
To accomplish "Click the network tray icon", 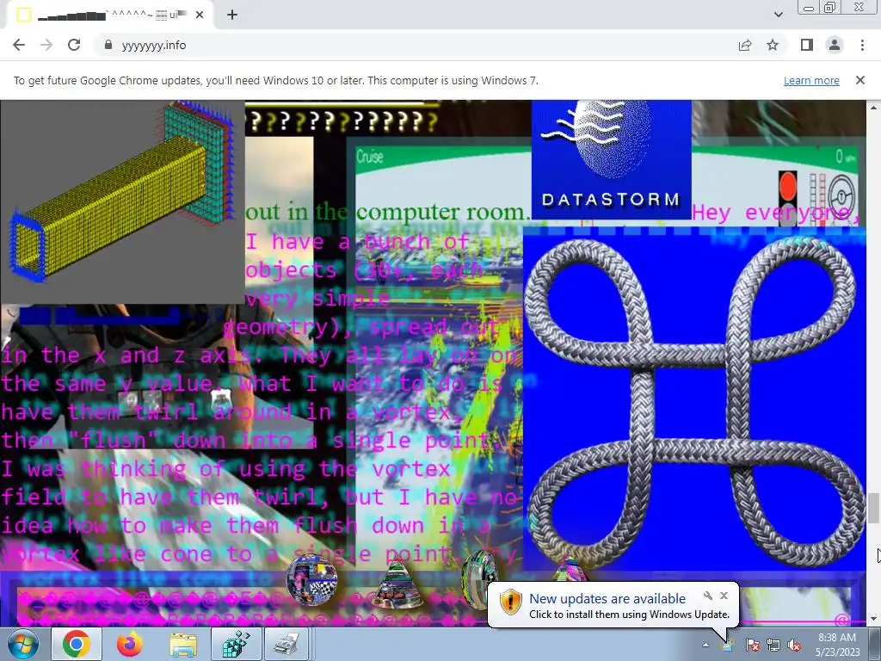I will [773, 645].
